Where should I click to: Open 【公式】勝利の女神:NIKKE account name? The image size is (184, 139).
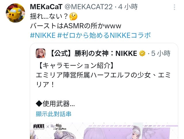[x=94, y=53]
